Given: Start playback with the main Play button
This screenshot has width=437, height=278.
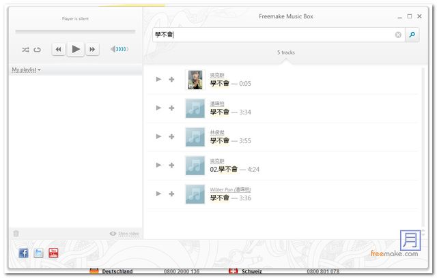Looking at the screenshot, I should (x=76, y=49).
